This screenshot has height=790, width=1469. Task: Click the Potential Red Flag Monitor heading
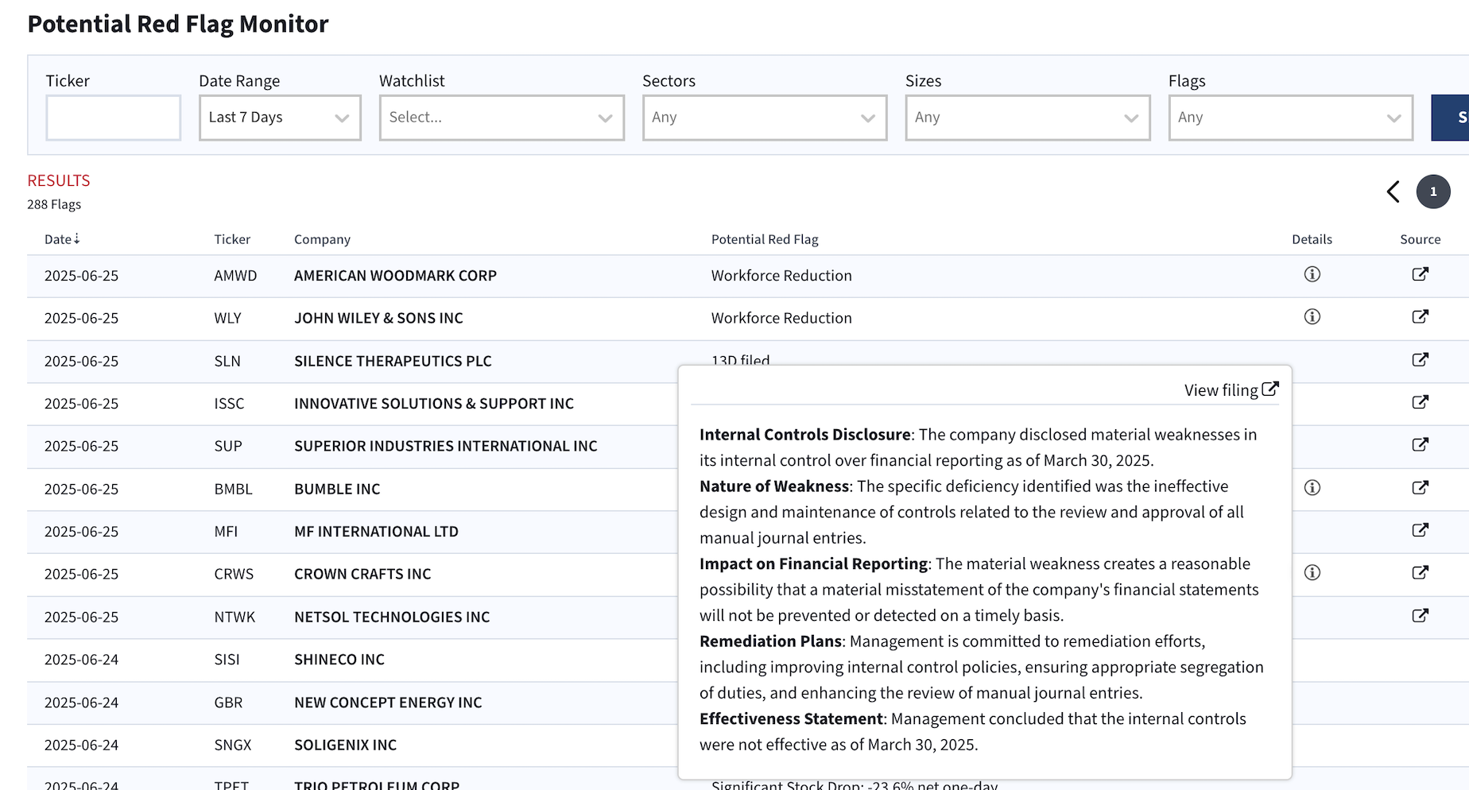click(x=178, y=24)
